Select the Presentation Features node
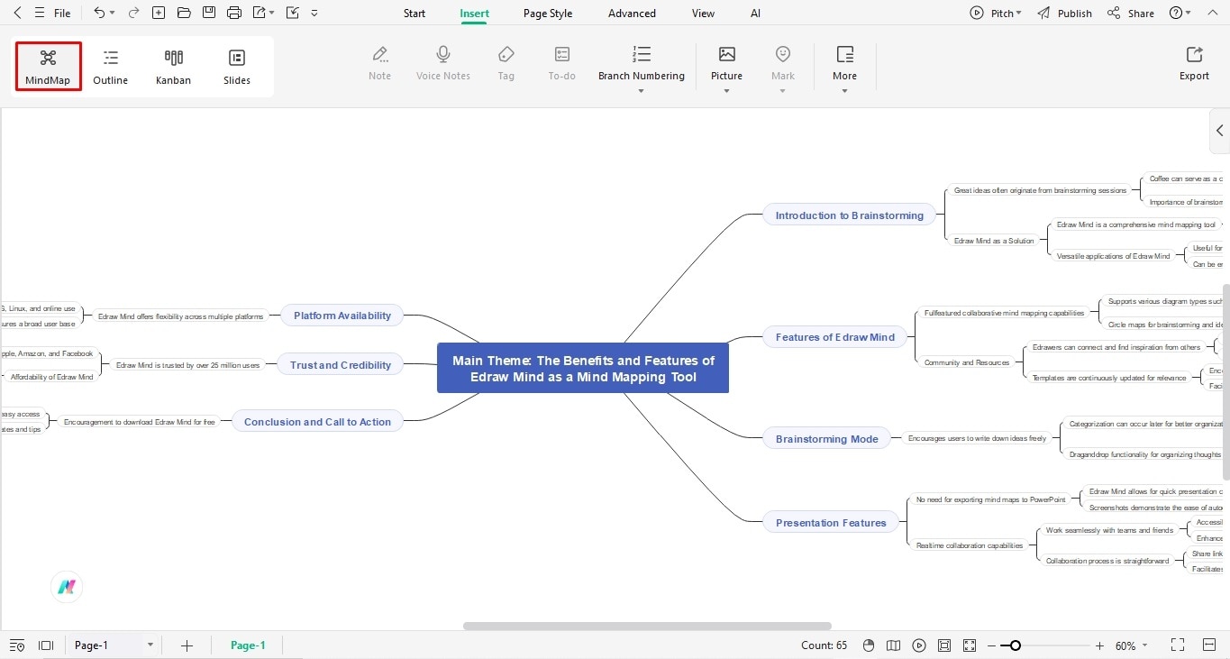Screen dimensions: 1230x659 pos(831,523)
